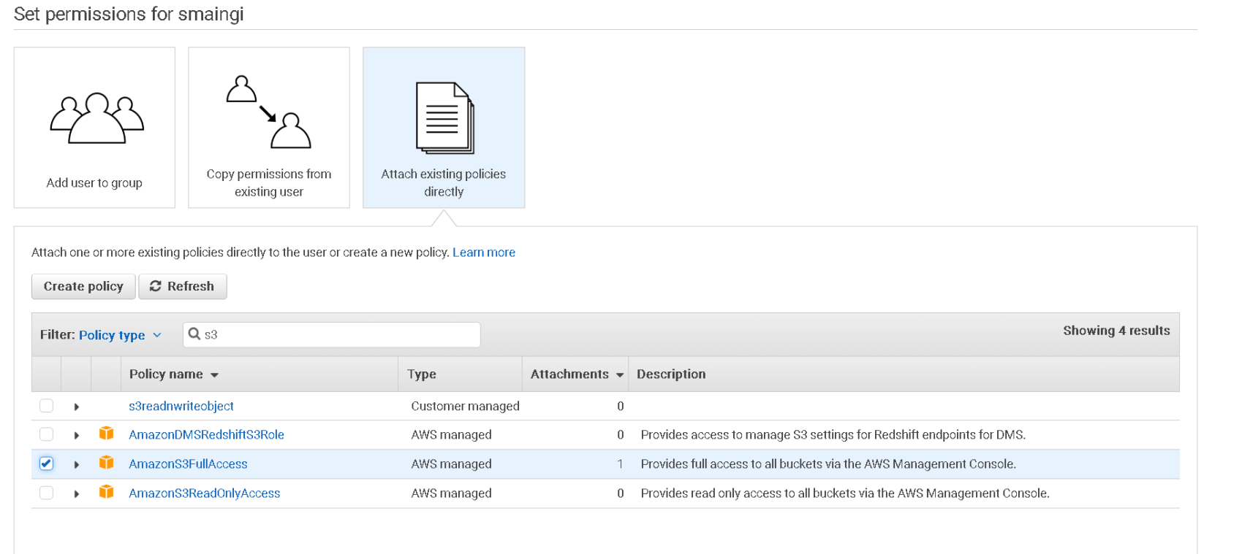
Task: Click the orange box icon for AmazonS3FullAccess
Action: tap(106, 463)
